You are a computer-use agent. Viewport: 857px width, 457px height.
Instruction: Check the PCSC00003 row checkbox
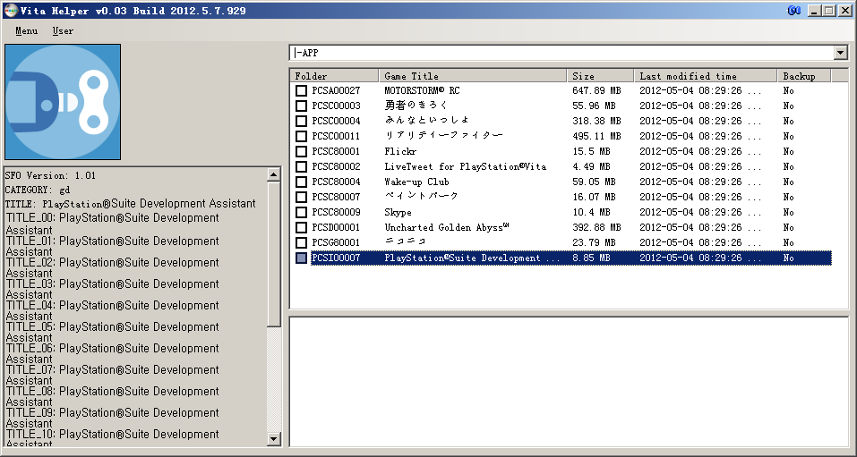coord(301,106)
